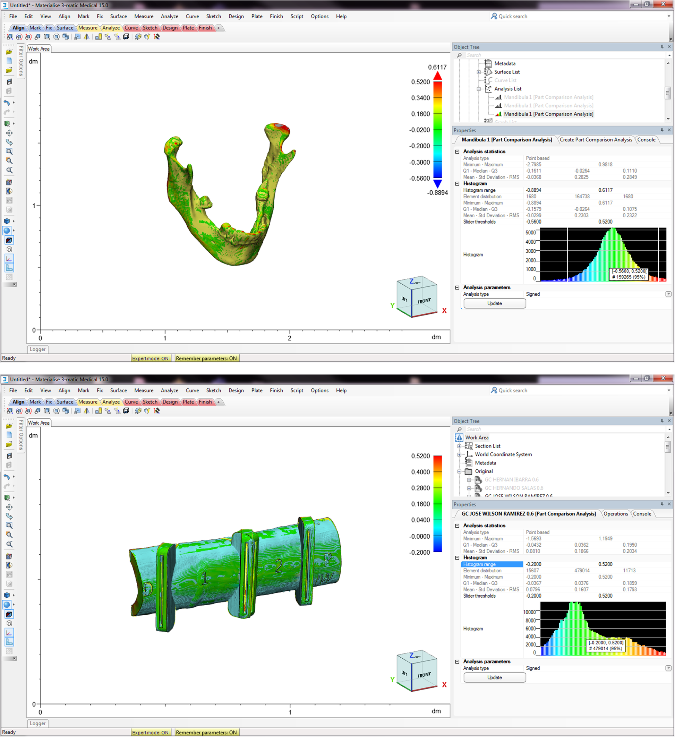Toggle section clipping cube icon in bottom window
This screenshot has height=737, width=675.
point(9,615)
